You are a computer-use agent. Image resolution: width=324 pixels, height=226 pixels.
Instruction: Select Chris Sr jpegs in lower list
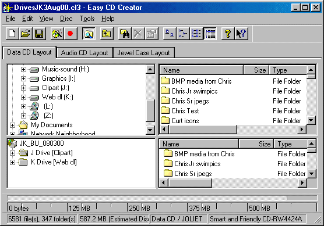pyautogui.click(x=193, y=174)
